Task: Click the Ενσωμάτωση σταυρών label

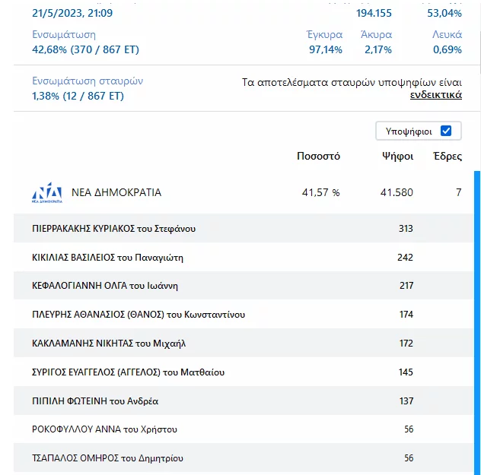Action: (x=88, y=81)
